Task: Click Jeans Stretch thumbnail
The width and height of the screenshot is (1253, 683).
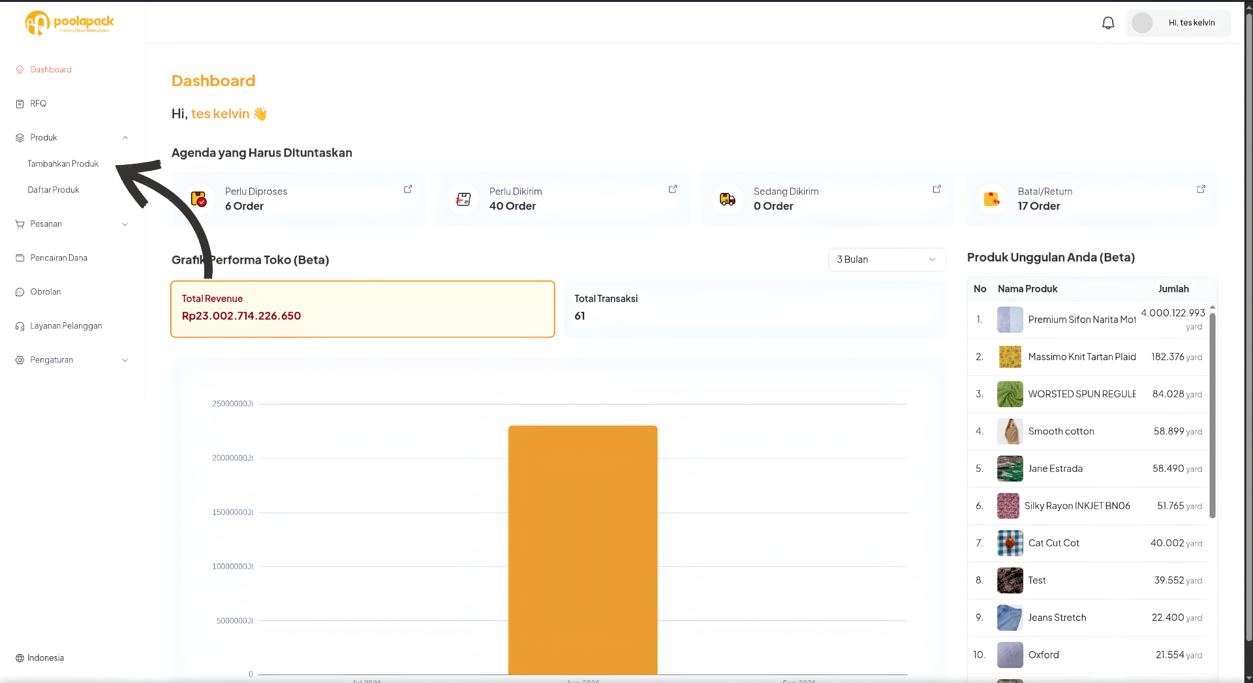Action: tap(1010, 617)
